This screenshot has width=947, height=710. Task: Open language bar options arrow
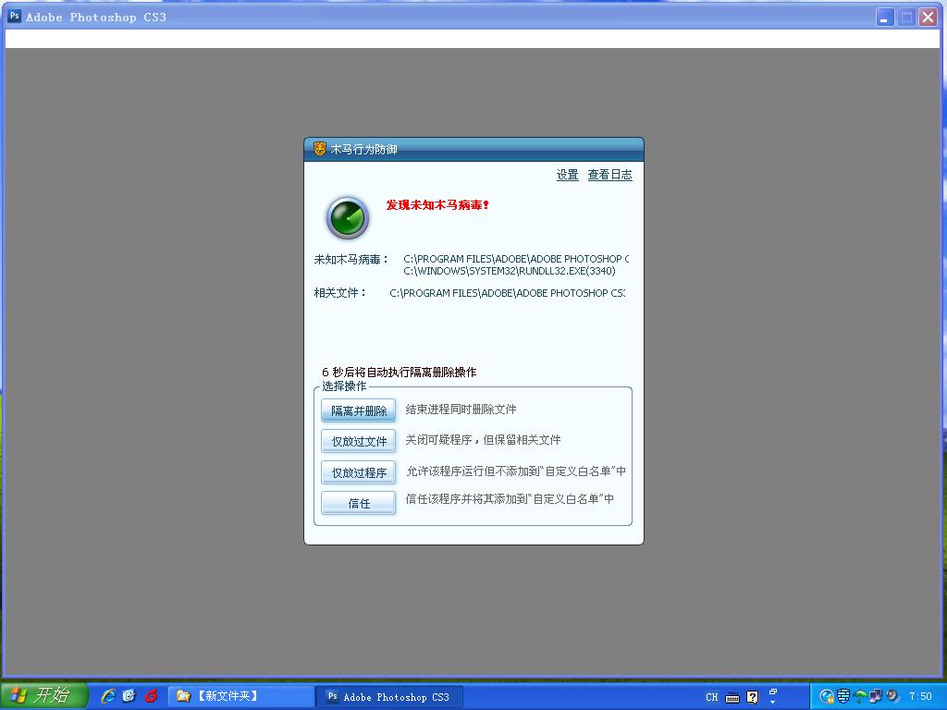772,703
